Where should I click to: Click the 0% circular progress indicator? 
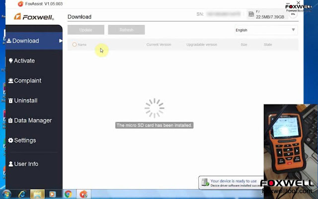click(x=293, y=14)
